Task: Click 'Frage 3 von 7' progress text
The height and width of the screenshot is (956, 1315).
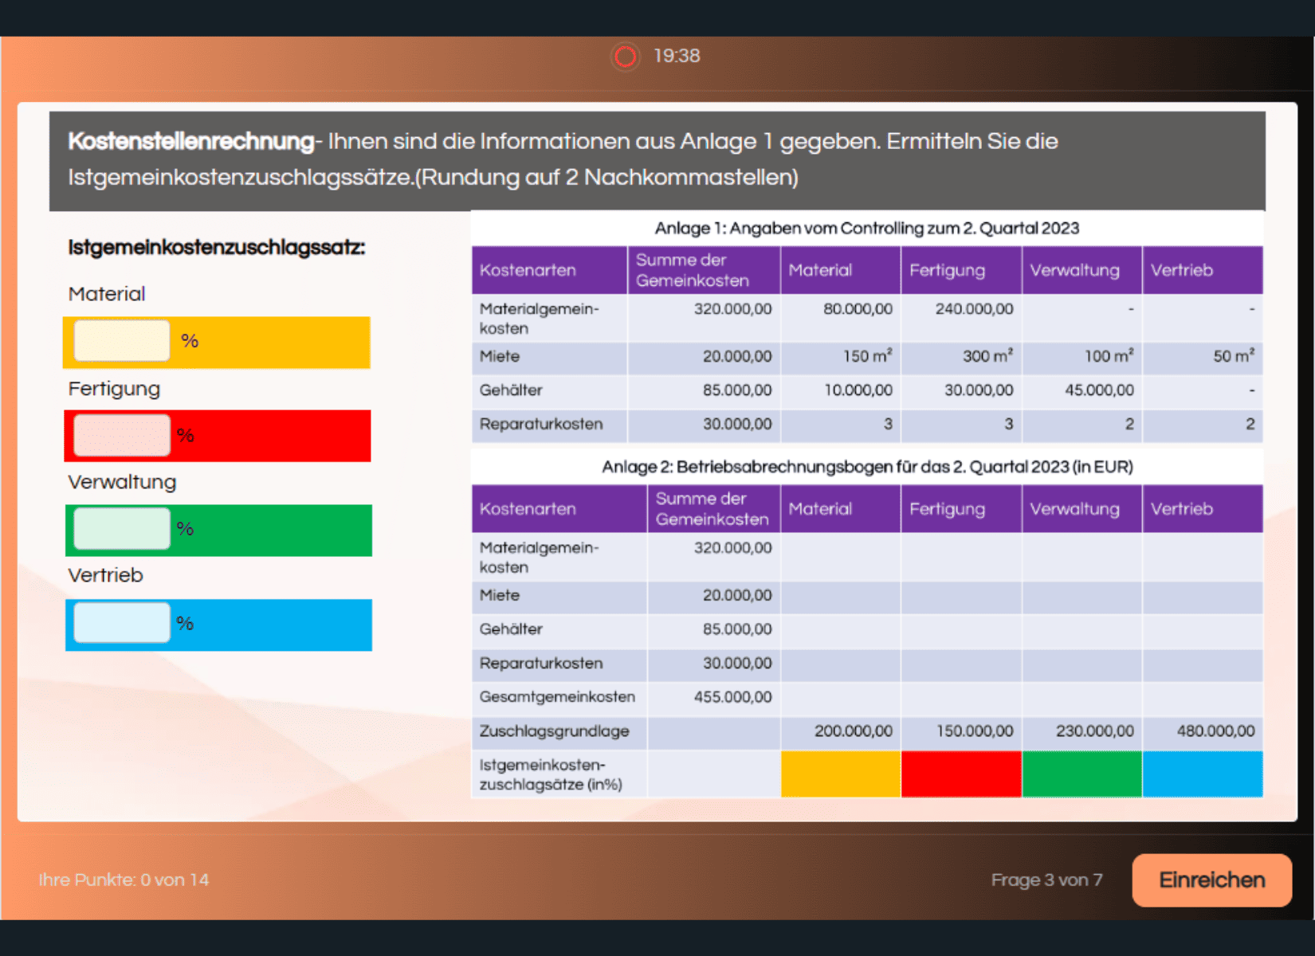Action: (1046, 880)
